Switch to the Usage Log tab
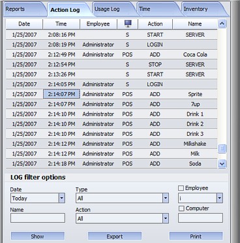 107,9
